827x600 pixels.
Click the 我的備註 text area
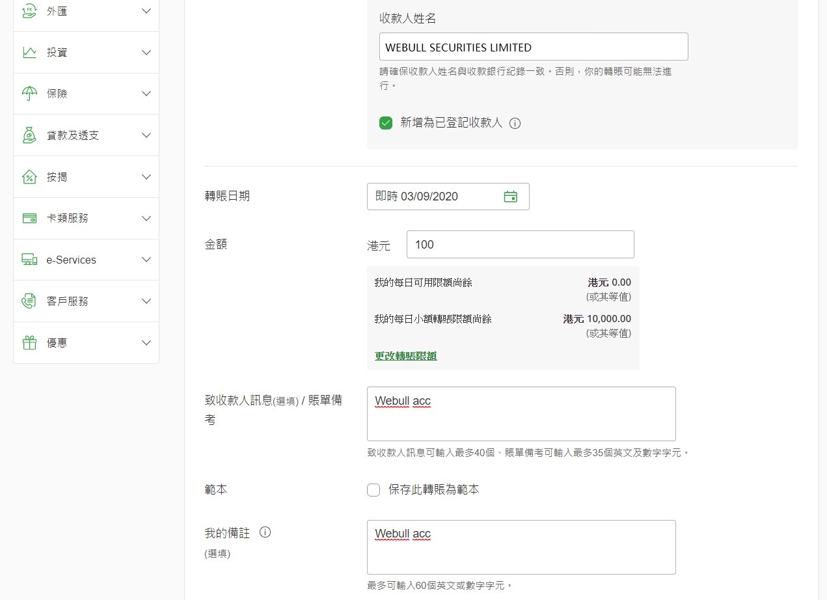521,547
